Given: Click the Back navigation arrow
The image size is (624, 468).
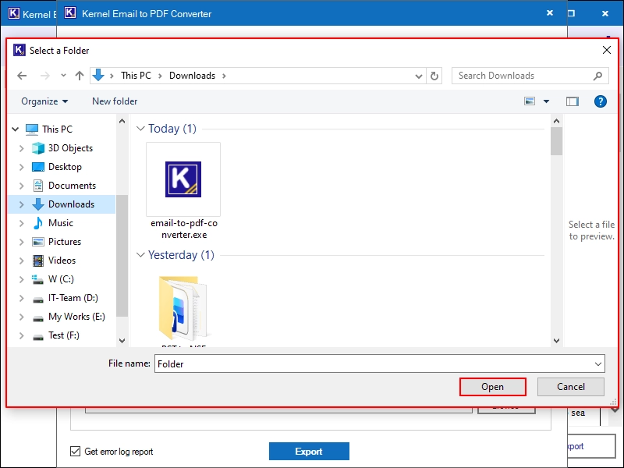Looking at the screenshot, I should tap(22, 76).
